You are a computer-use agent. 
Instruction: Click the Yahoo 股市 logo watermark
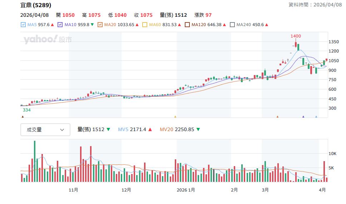click(48, 39)
